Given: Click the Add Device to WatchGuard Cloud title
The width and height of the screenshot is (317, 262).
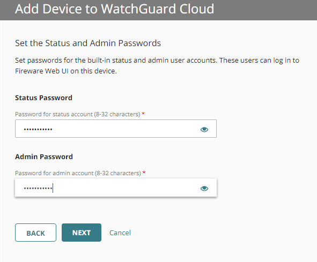Looking at the screenshot, I should point(114,9).
